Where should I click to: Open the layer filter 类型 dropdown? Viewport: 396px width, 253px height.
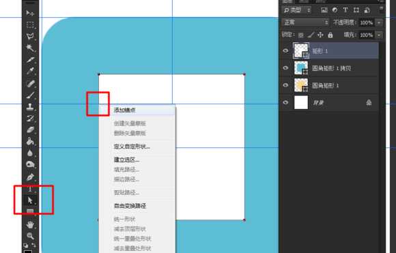click(296, 10)
